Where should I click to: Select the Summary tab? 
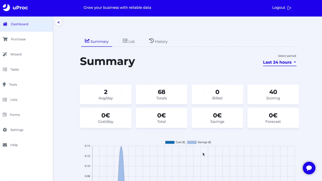[97, 41]
